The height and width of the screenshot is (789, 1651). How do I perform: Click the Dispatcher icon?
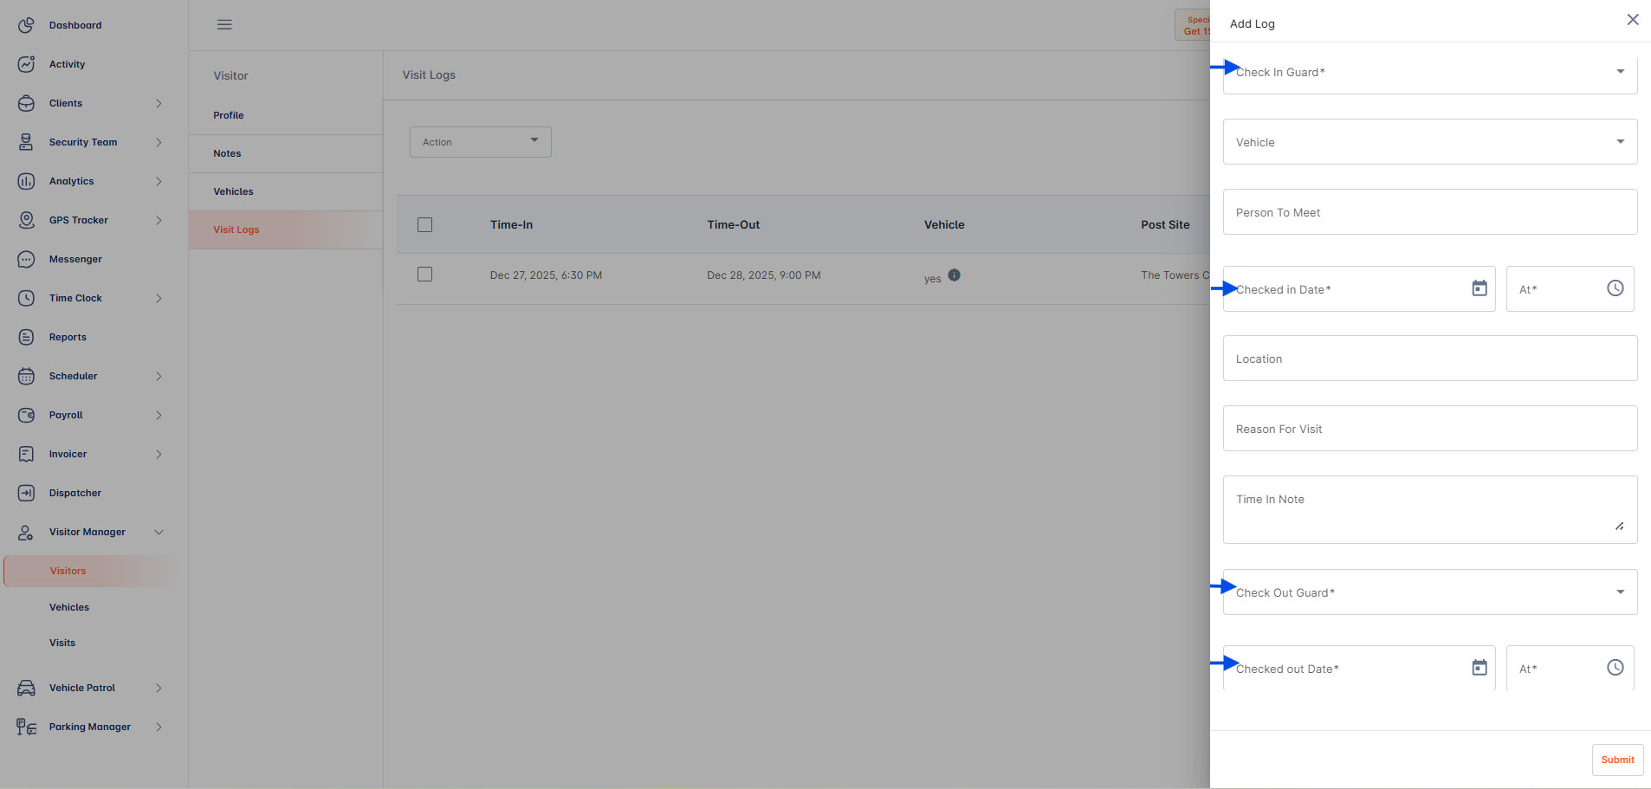coord(26,493)
